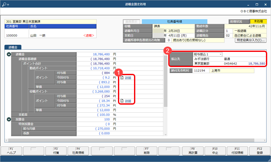This screenshot has height=162, width=271.
Task: Select the 退職金 tab
Action: pos(13,47)
